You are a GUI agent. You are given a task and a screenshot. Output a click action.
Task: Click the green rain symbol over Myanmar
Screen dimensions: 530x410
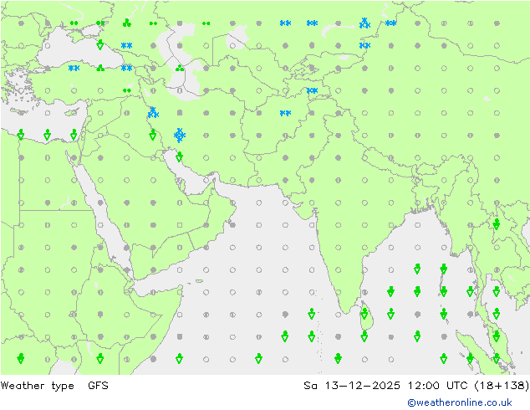coord(497,224)
